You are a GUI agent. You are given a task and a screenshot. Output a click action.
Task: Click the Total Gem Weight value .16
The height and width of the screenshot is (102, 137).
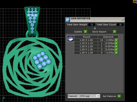(x=92, y=25)
